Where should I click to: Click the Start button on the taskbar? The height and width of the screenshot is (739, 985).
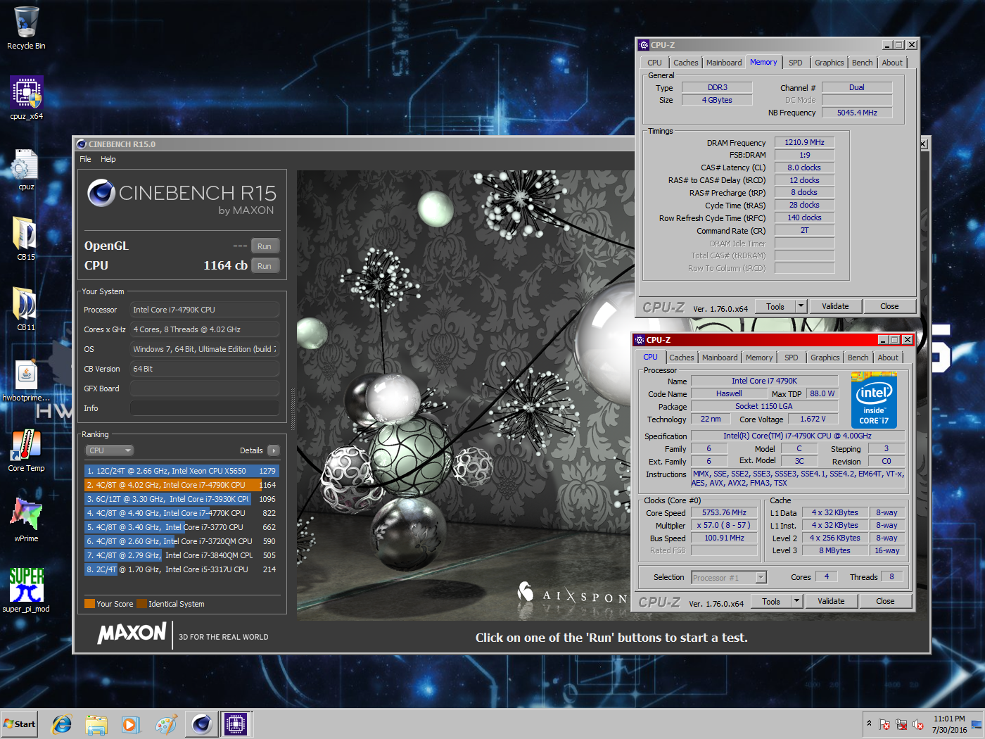click(20, 724)
